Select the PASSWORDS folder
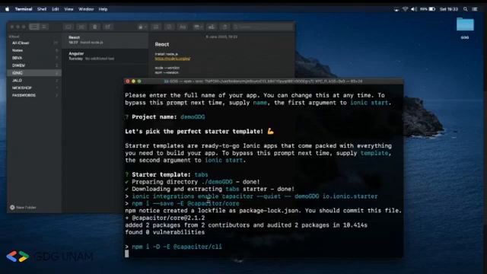 click(x=34, y=95)
